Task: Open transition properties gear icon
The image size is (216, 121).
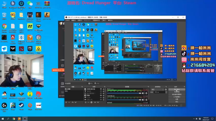Action: coord(166,90)
